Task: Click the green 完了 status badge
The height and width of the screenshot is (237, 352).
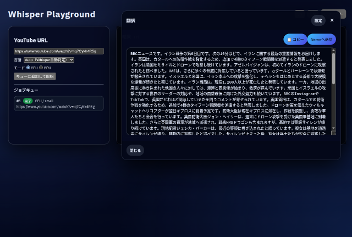Action: pyautogui.click(x=28, y=101)
